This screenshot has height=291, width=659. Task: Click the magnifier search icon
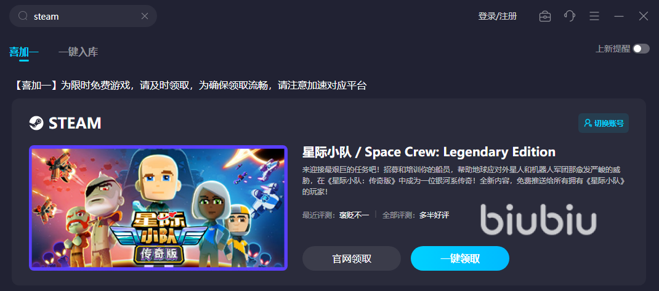click(x=23, y=16)
